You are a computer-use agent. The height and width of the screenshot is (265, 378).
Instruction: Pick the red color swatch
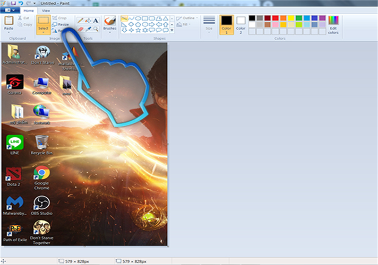click(275, 18)
